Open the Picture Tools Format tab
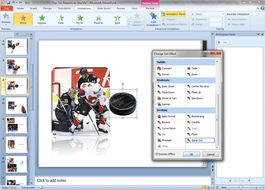The width and height of the screenshot is (265, 190). [x=150, y=8]
